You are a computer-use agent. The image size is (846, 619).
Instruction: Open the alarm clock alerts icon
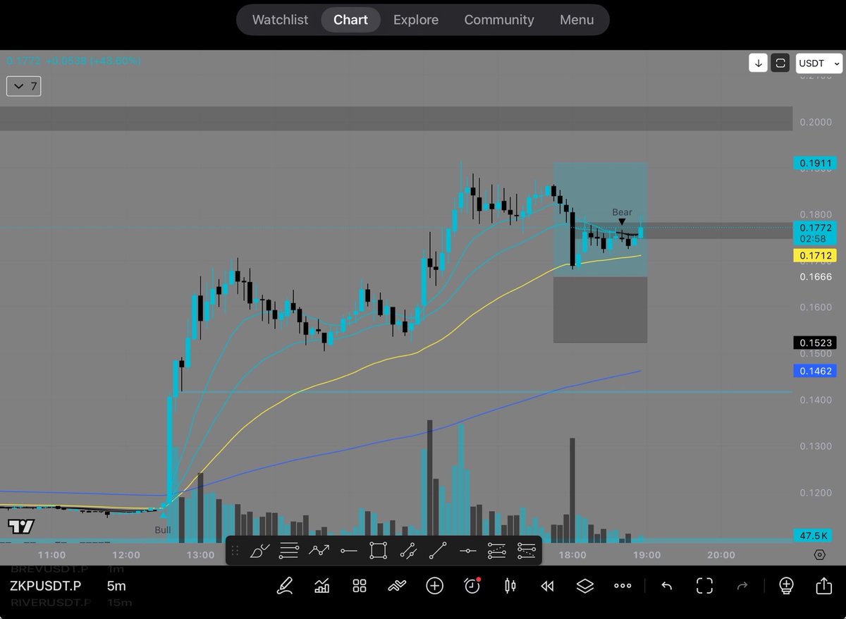tap(472, 585)
